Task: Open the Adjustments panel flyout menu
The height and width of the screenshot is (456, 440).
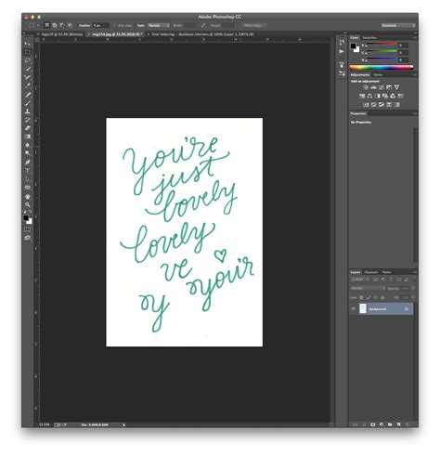Action: [x=414, y=75]
